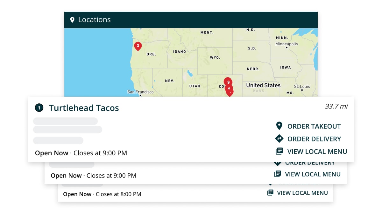Select ORDER TAKEOUT for Turtlehead Tacos
Screen dimensions: 382x214
click(314, 126)
